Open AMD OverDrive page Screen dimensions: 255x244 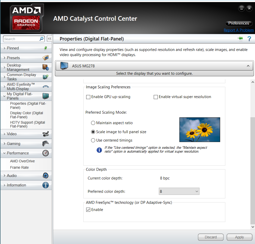coord(23,161)
